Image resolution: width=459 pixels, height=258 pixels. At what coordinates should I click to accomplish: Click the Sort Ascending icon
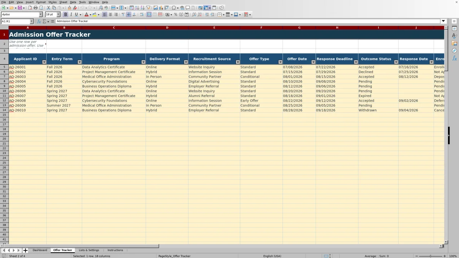click(137, 8)
